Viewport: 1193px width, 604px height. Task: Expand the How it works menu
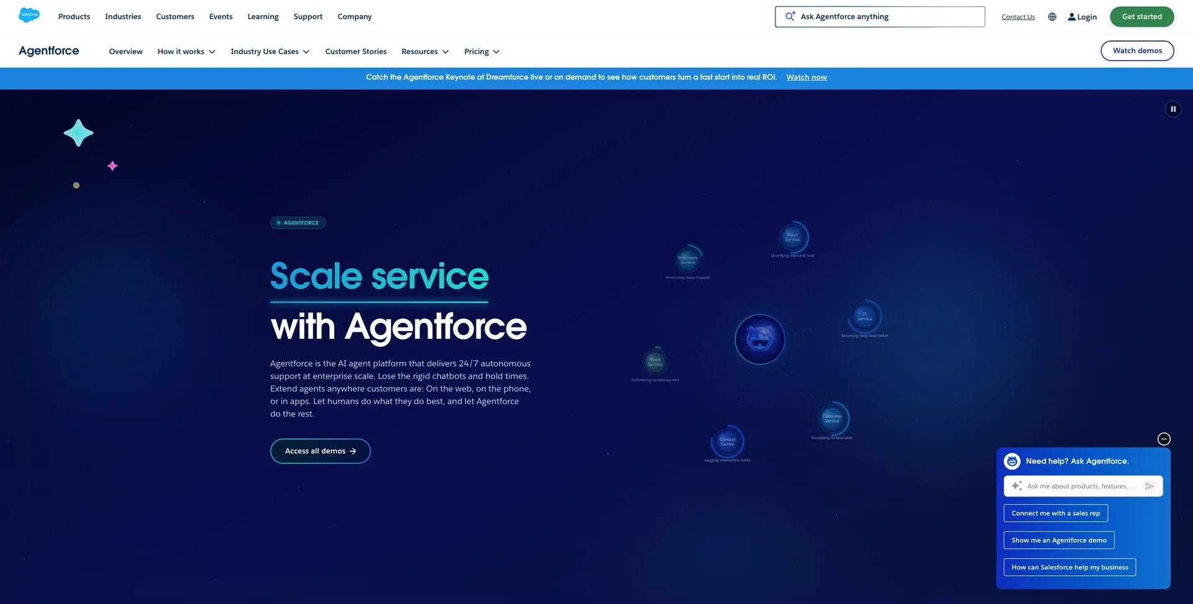(186, 52)
